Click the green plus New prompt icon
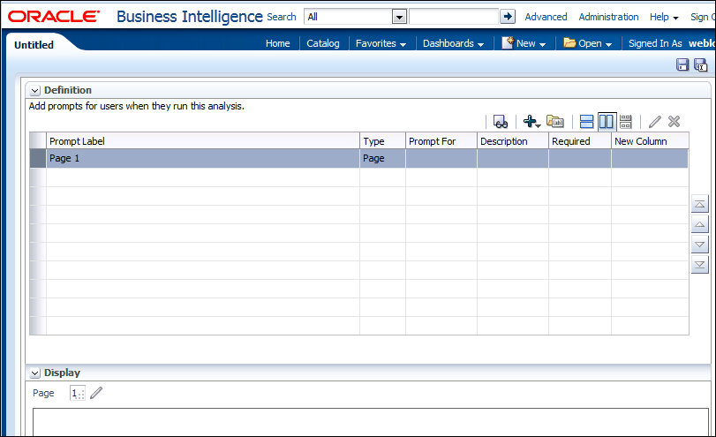The image size is (716, 437). coord(531,122)
